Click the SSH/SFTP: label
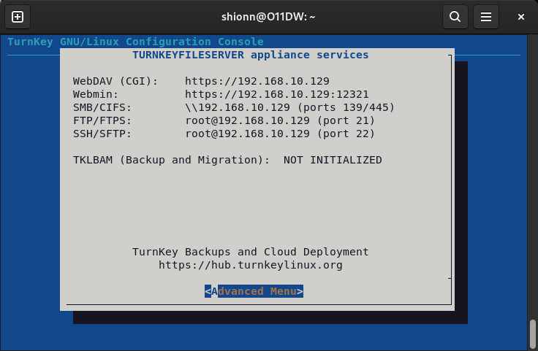 tap(102, 134)
